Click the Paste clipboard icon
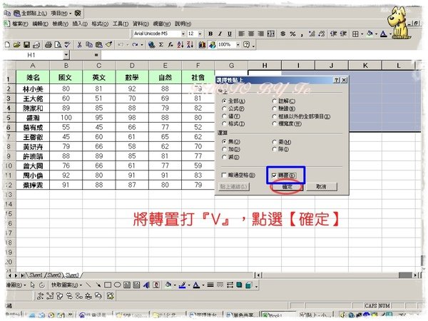Screen dimensions: 428x321 coord(99,44)
